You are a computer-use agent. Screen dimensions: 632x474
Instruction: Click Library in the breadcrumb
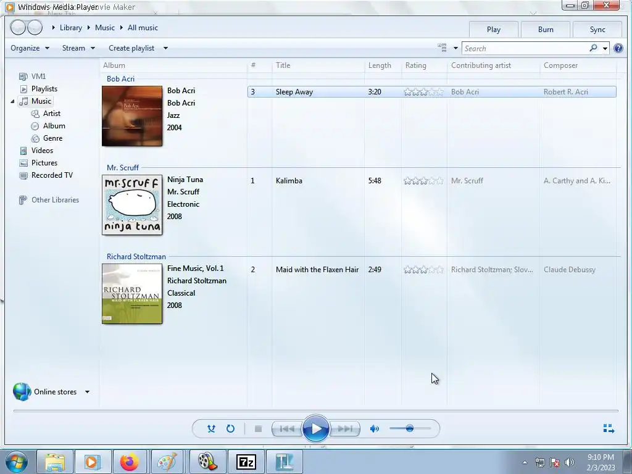click(70, 28)
